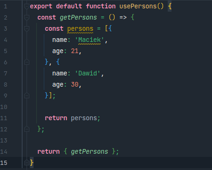Place cursor on getPersons in final return

tap(89, 151)
